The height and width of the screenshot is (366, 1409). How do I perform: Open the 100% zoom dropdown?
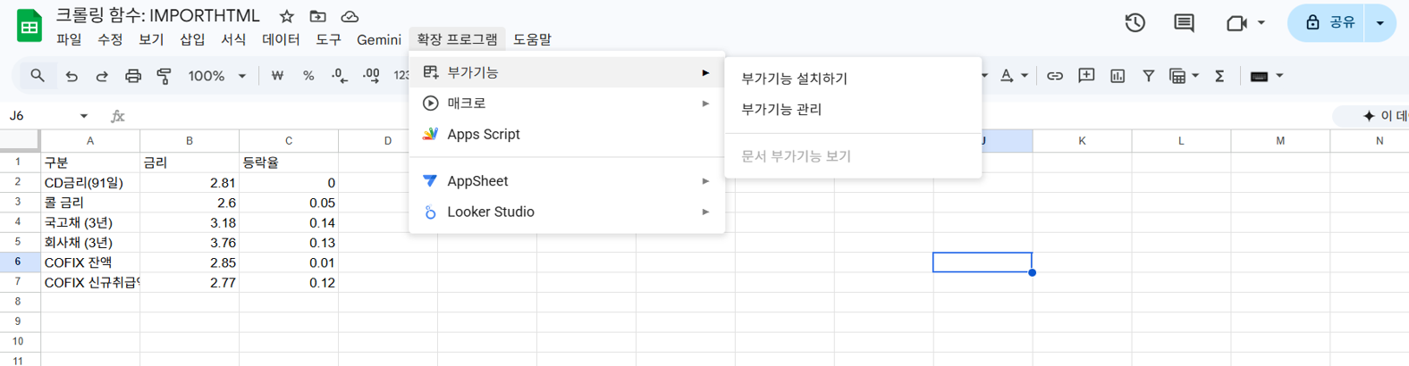[x=216, y=77]
